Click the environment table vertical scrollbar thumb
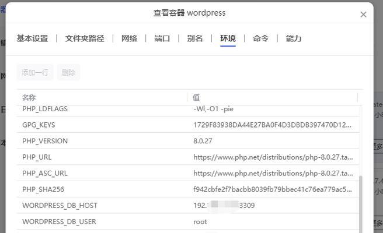Image resolution: width=383 pixels, height=233 pixels. tap(361, 204)
